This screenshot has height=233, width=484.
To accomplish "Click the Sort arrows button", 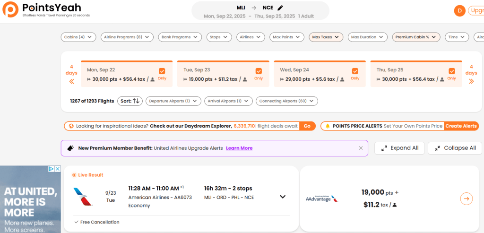I will pos(130,101).
